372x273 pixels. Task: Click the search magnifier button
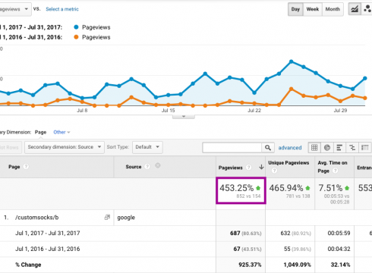click(268, 147)
